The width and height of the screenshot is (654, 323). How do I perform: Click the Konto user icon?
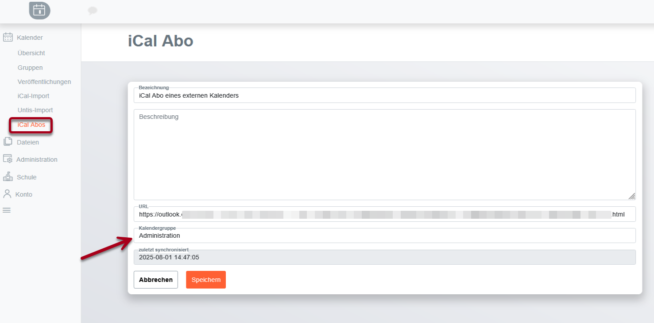coord(7,194)
